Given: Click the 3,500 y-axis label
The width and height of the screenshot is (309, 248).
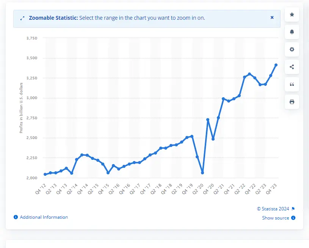Looking at the screenshot, I should [31, 58].
